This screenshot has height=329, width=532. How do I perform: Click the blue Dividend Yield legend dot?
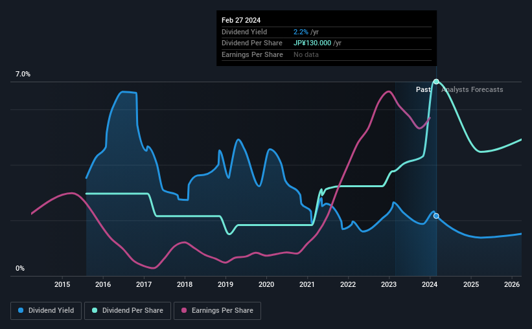tap(21, 310)
